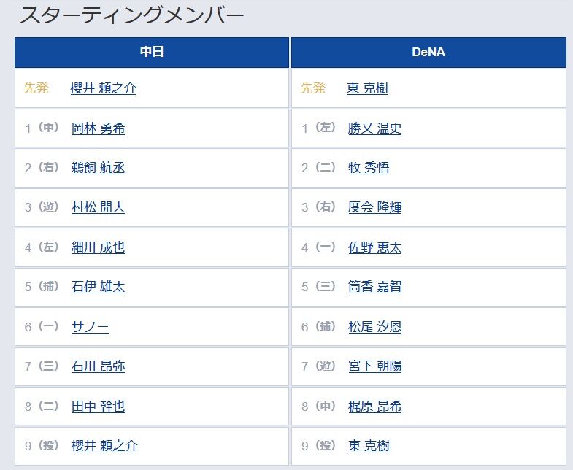Open 田中 幹也 player link
This screenshot has height=470, width=573.
click(99, 406)
